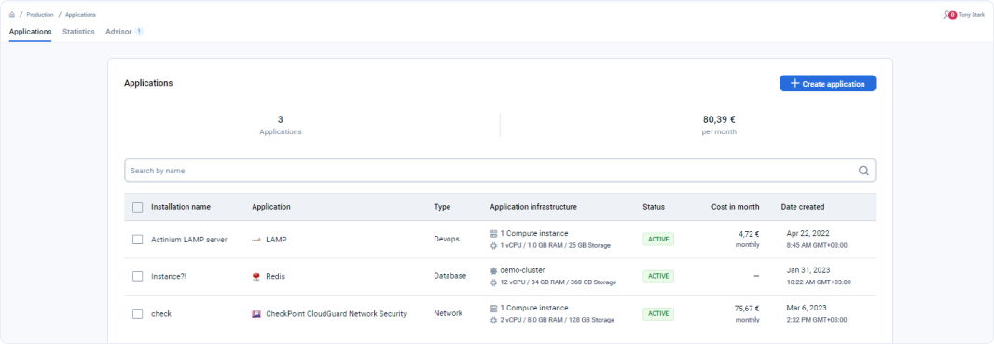The image size is (994, 344).
Task: Select the check row checkbox
Action: click(138, 313)
